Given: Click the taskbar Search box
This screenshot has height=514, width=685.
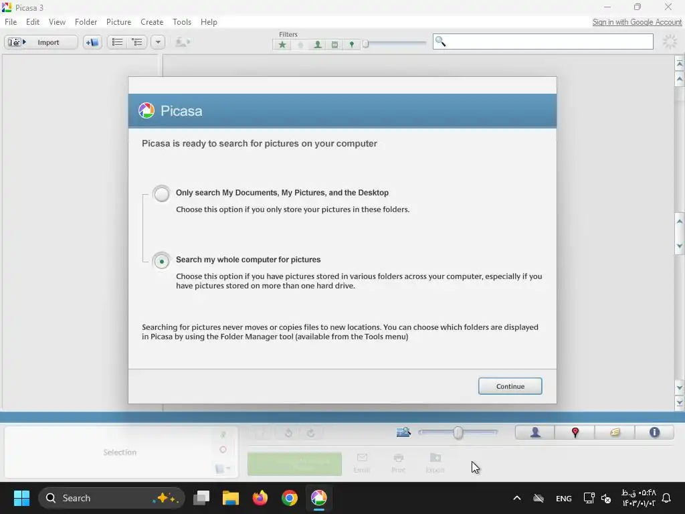Looking at the screenshot, I should point(112,498).
